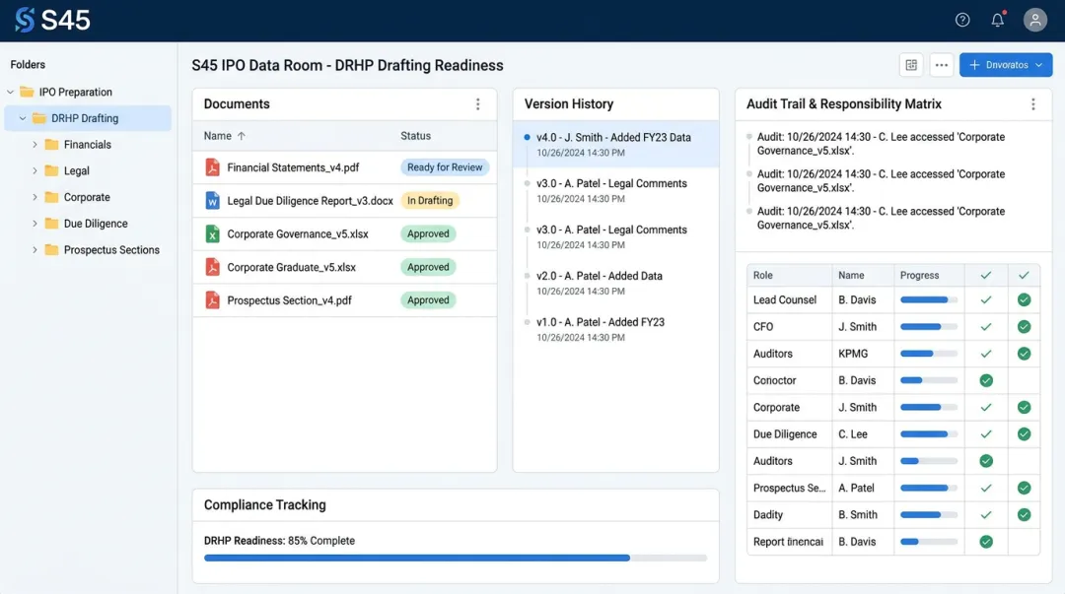Click the PDF icon of Financial Statements_v4.pdf
1065x594 pixels.
click(x=213, y=167)
